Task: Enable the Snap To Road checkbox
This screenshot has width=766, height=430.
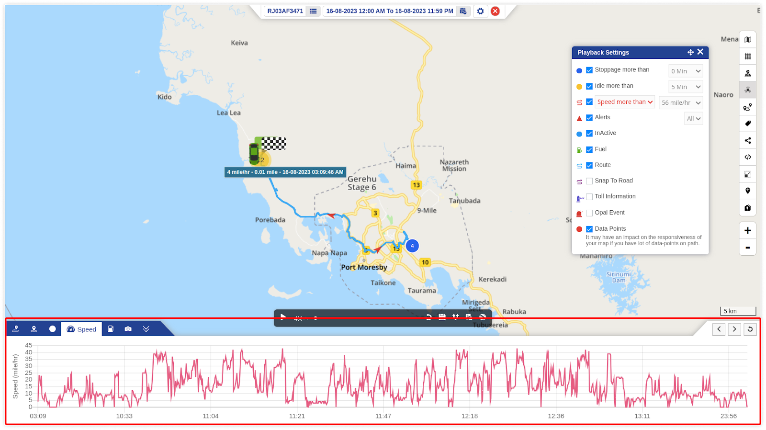Action: (589, 181)
